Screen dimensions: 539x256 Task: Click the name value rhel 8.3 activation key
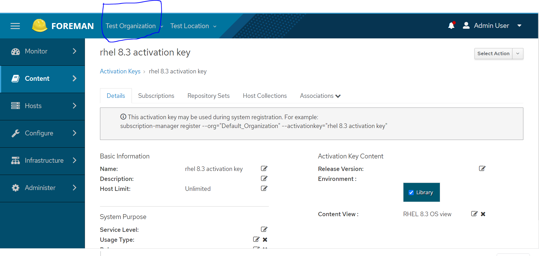(214, 169)
